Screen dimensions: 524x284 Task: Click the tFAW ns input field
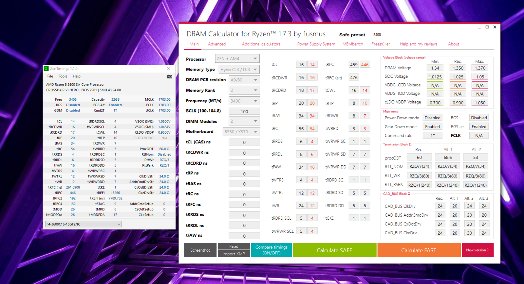[244, 236]
